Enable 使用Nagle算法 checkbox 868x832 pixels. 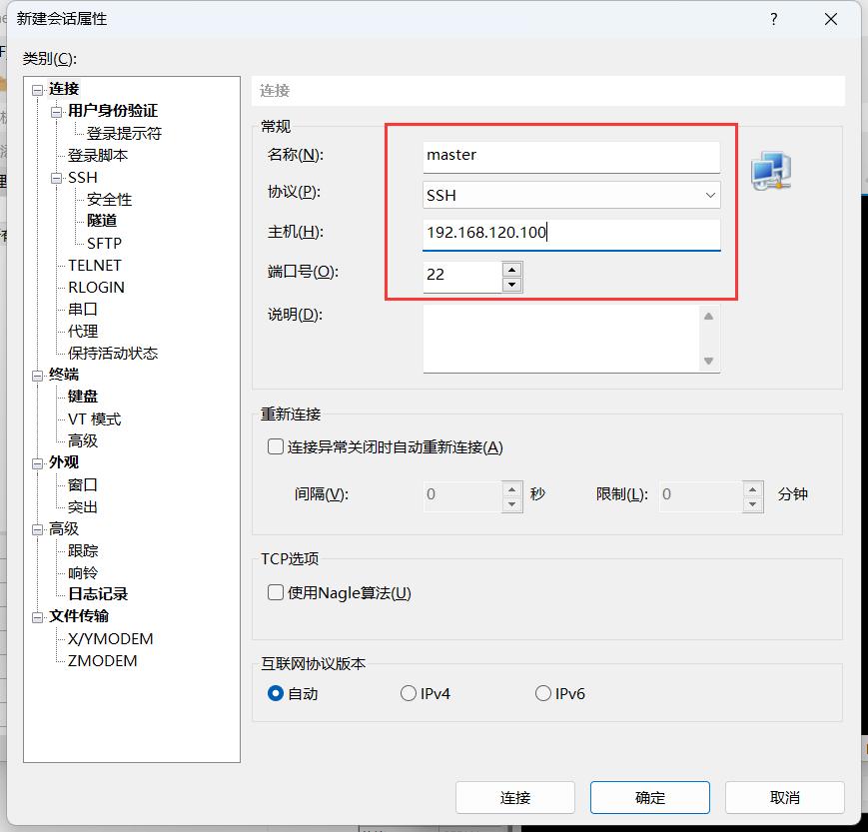pyautogui.click(x=275, y=593)
